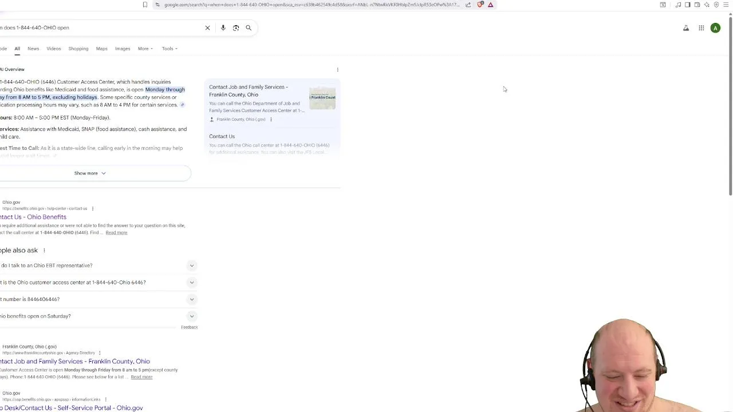Open Contact Job and Family Services source card
Screen dimensions: 733x412
(272, 102)
